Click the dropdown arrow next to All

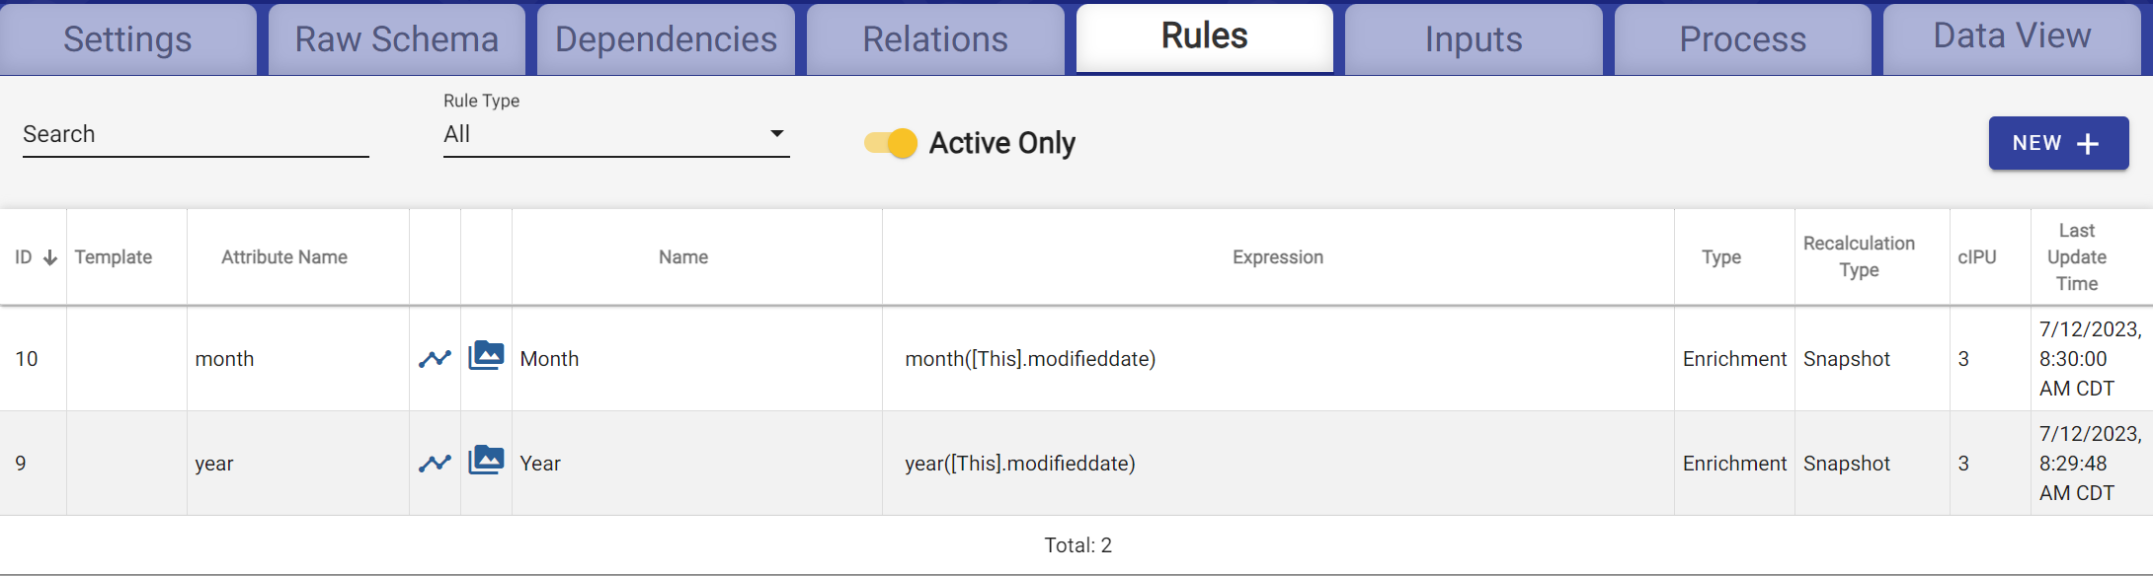coord(778,132)
